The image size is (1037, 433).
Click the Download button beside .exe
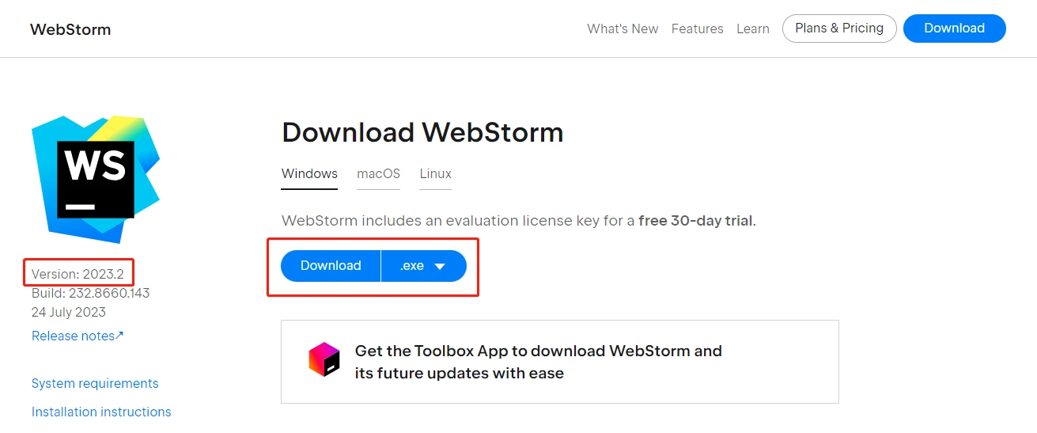[x=331, y=266]
